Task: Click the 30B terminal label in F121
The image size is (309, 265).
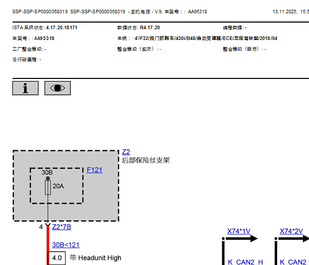Action: tap(47, 173)
